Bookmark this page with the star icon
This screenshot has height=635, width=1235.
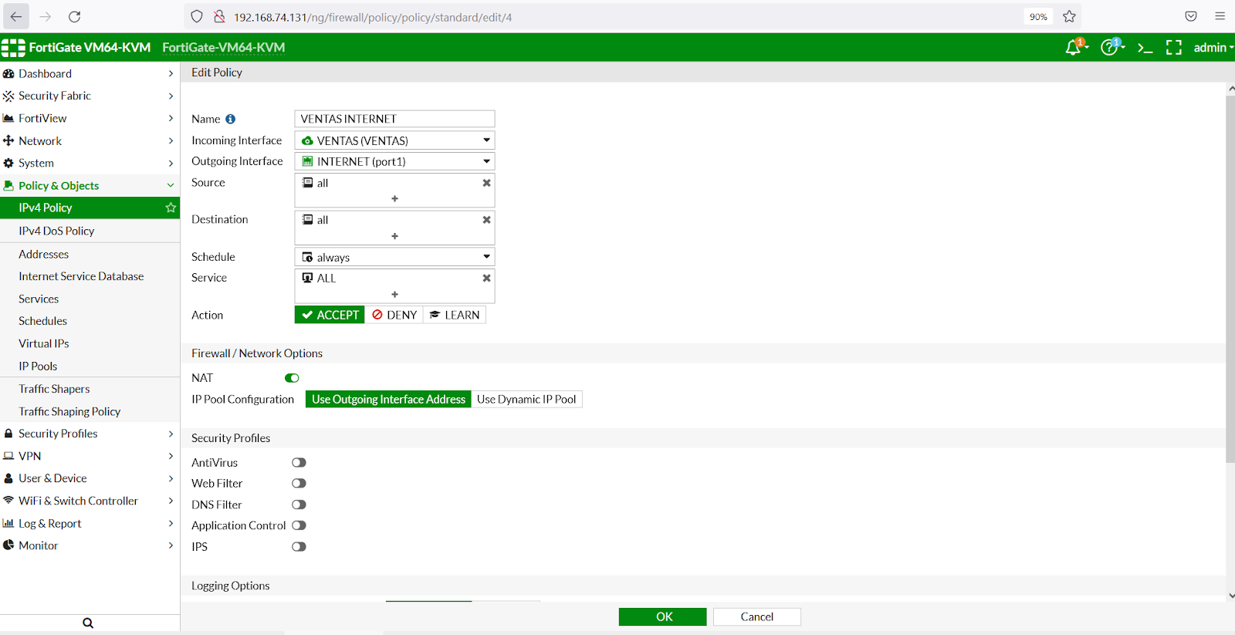tap(1069, 16)
